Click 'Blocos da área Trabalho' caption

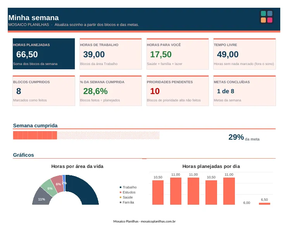tap(99, 64)
